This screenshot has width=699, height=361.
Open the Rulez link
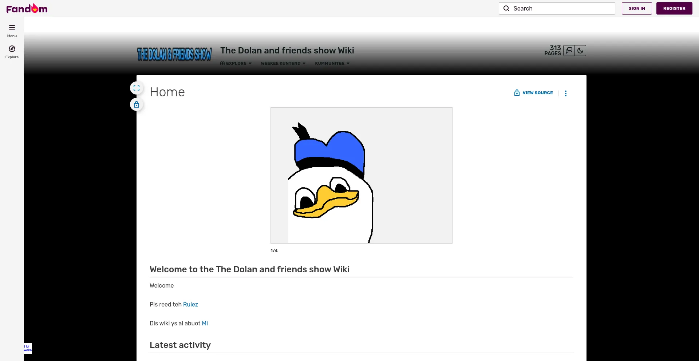pos(190,305)
